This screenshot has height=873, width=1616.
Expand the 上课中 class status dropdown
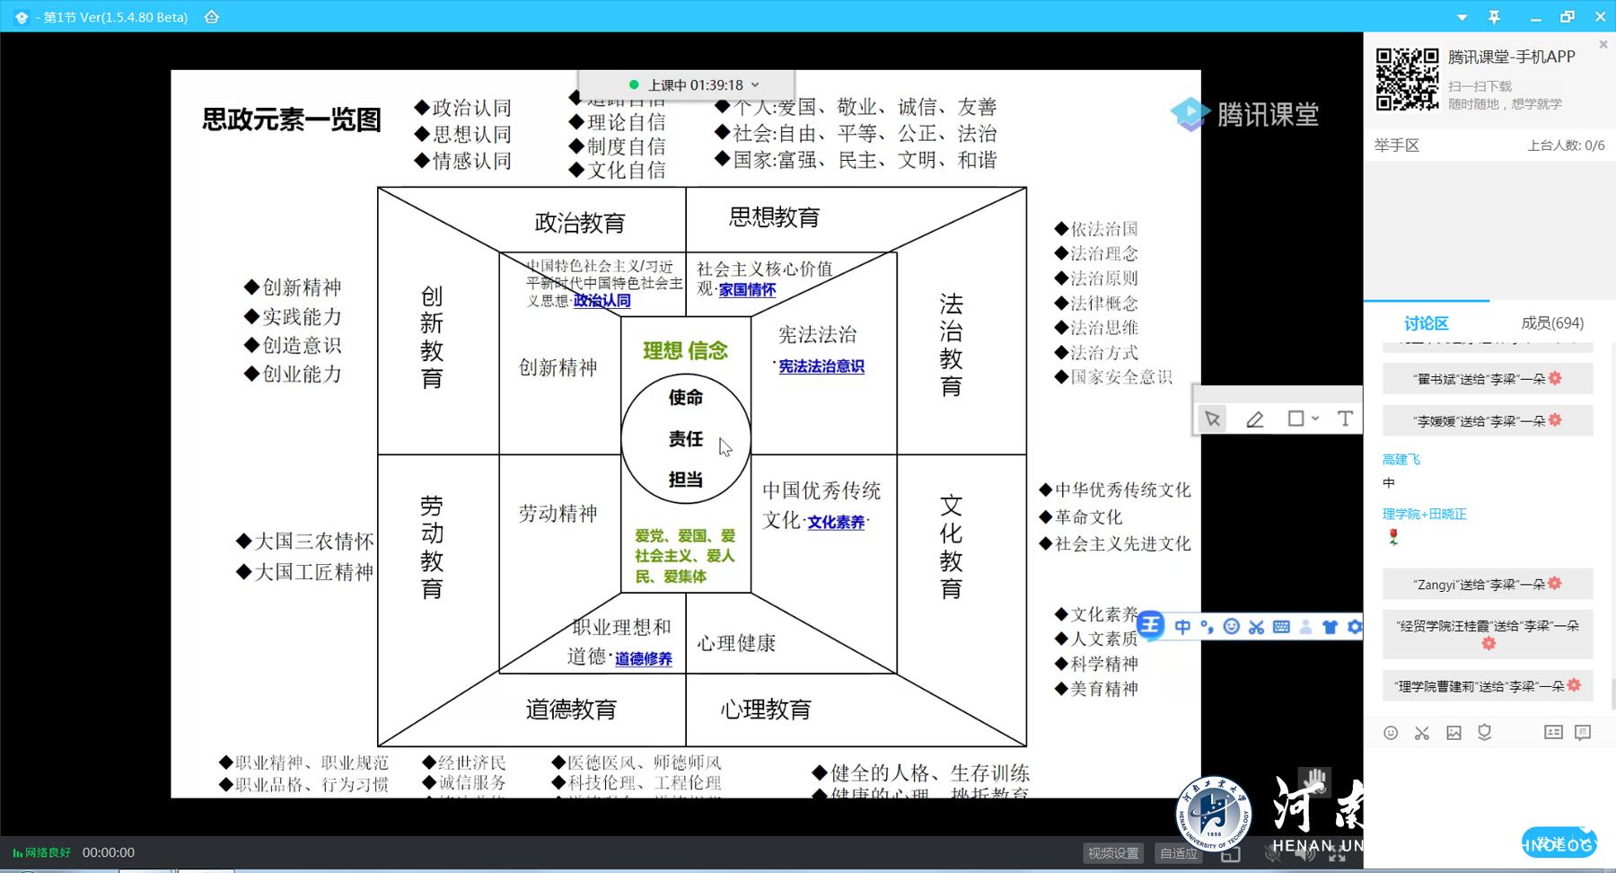click(x=755, y=85)
